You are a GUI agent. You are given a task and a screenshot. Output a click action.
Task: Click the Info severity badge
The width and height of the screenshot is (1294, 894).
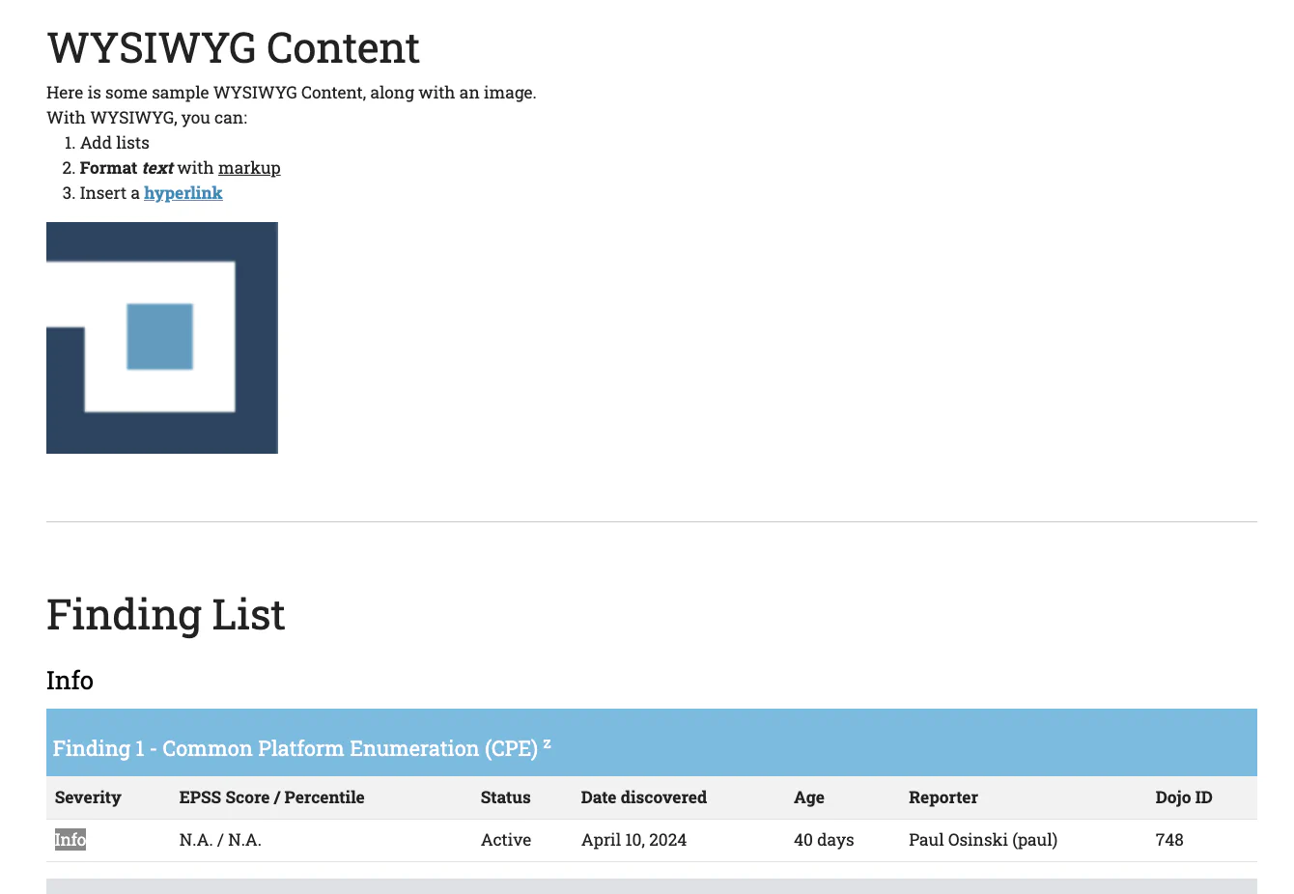tap(70, 840)
